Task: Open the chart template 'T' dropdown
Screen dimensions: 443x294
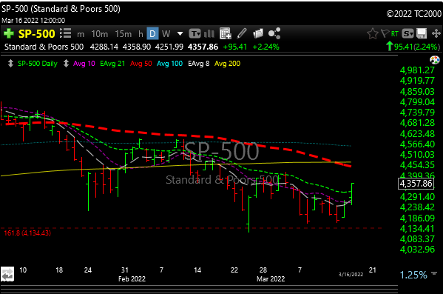Action: click(x=195, y=33)
